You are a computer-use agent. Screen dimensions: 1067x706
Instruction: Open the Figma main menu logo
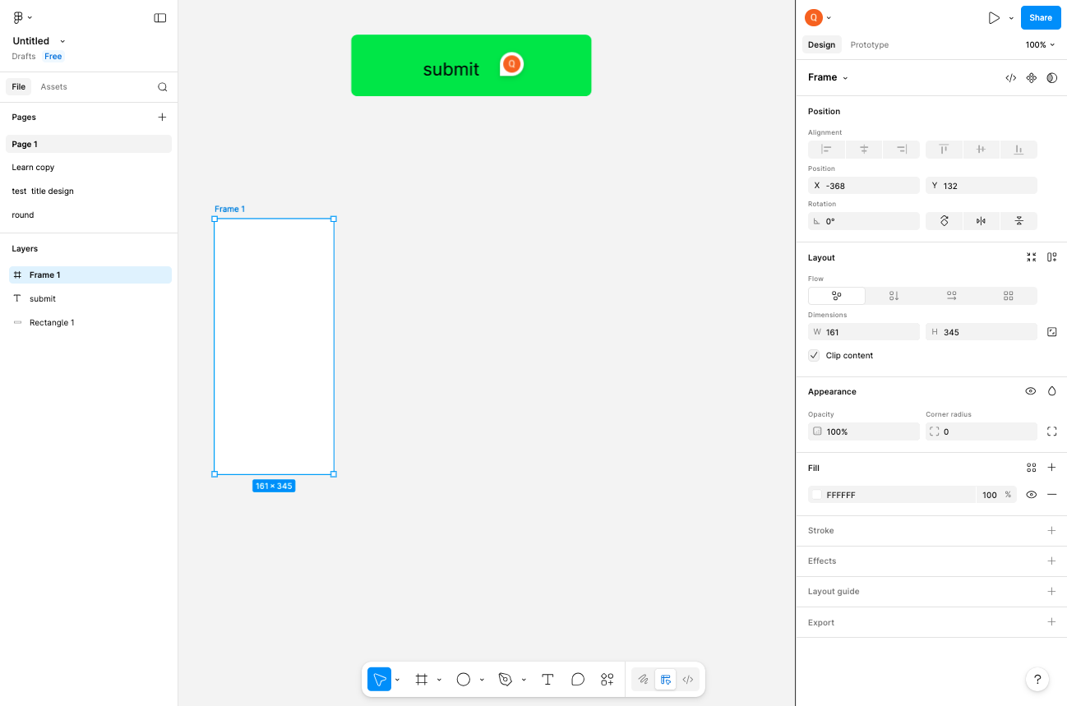(18, 17)
